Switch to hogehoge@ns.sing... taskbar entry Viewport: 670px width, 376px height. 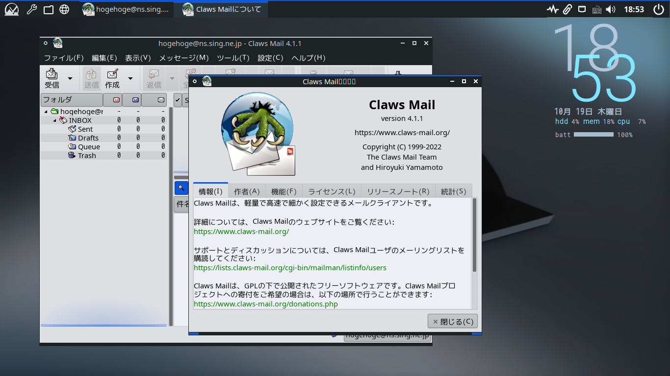pyautogui.click(x=127, y=9)
